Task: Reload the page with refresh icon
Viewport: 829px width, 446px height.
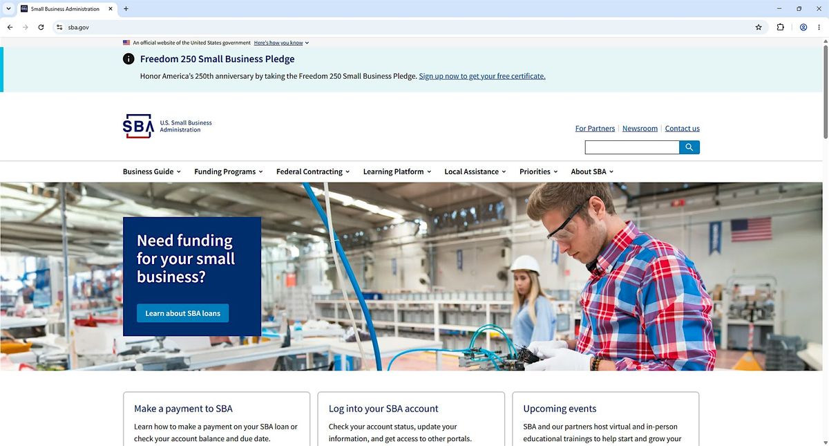Action: point(41,28)
